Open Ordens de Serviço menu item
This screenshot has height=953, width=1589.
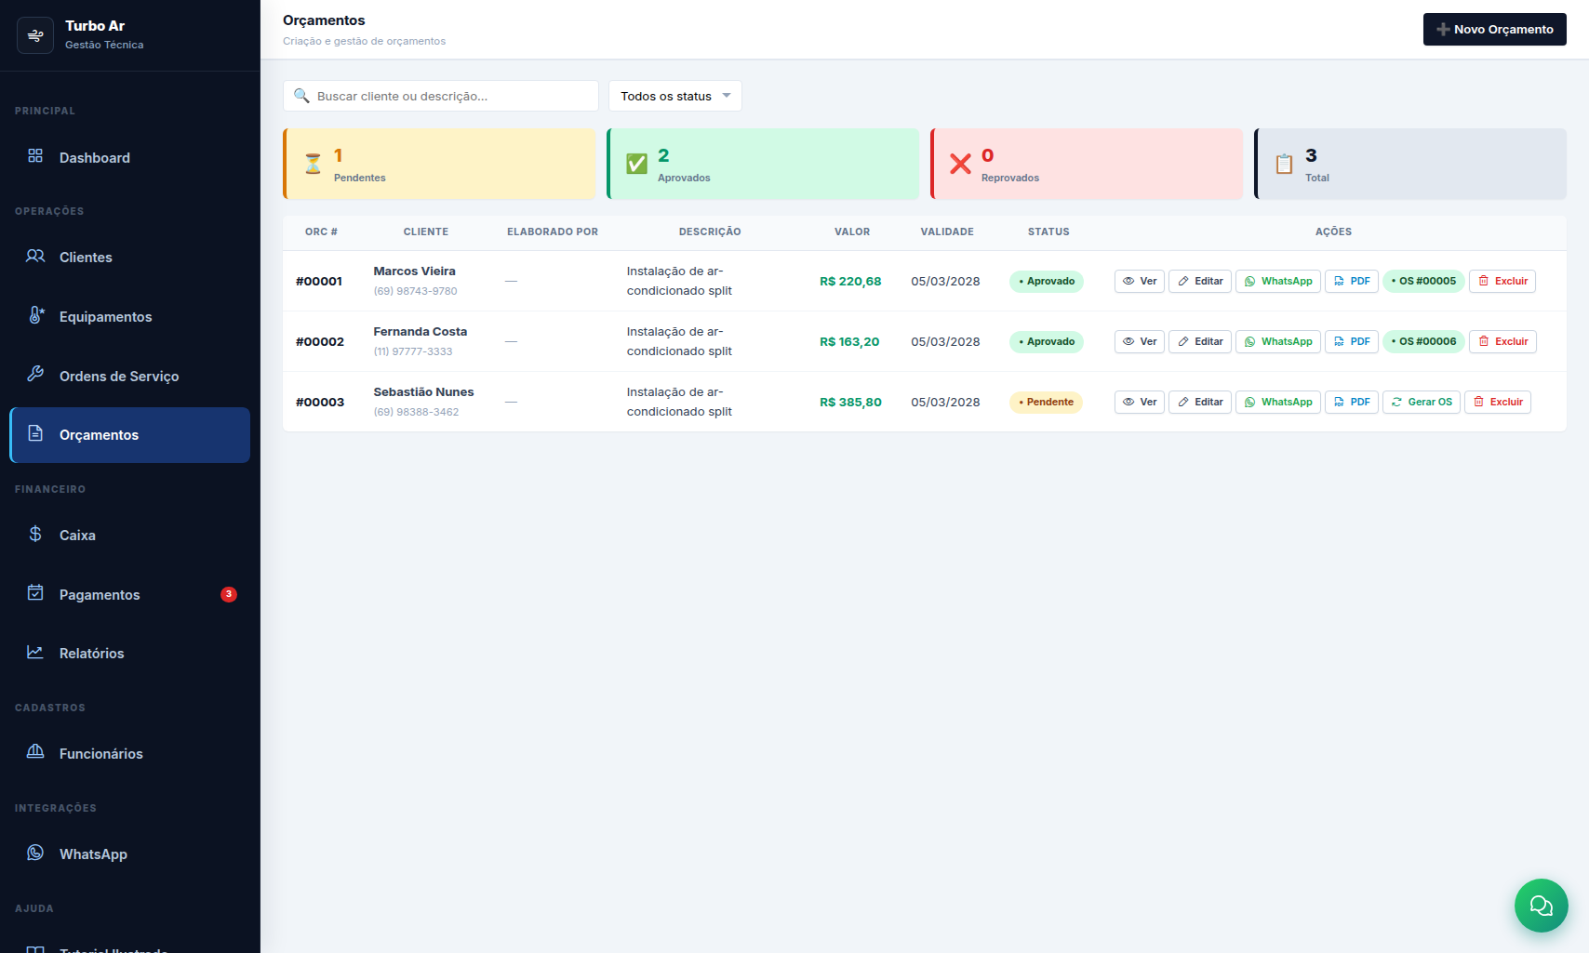(130, 376)
